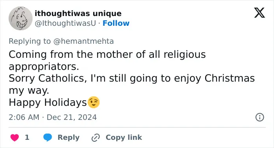Click the Reply text label

click(x=68, y=137)
